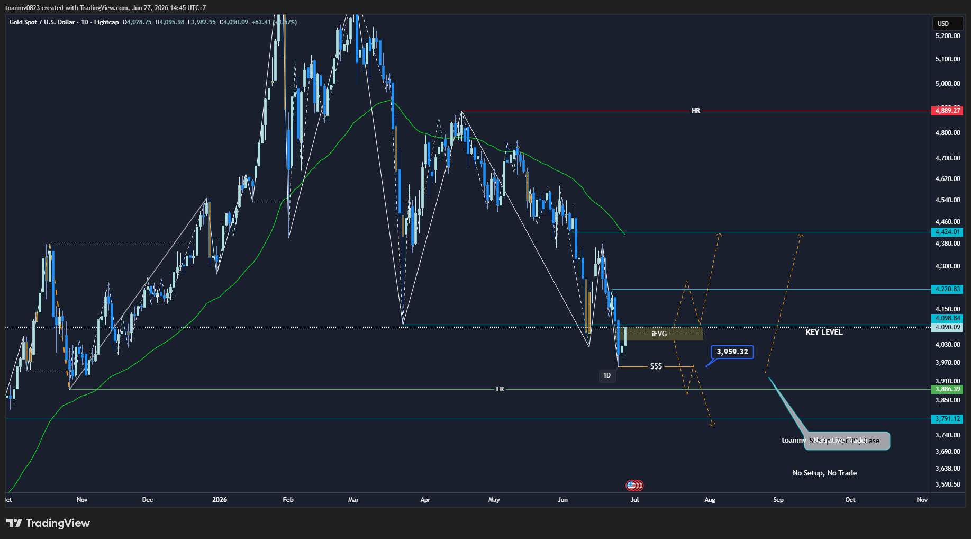Select the 4,424.01 cyan price label
Viewport: 971px width, 539px height.
(947, 232)
